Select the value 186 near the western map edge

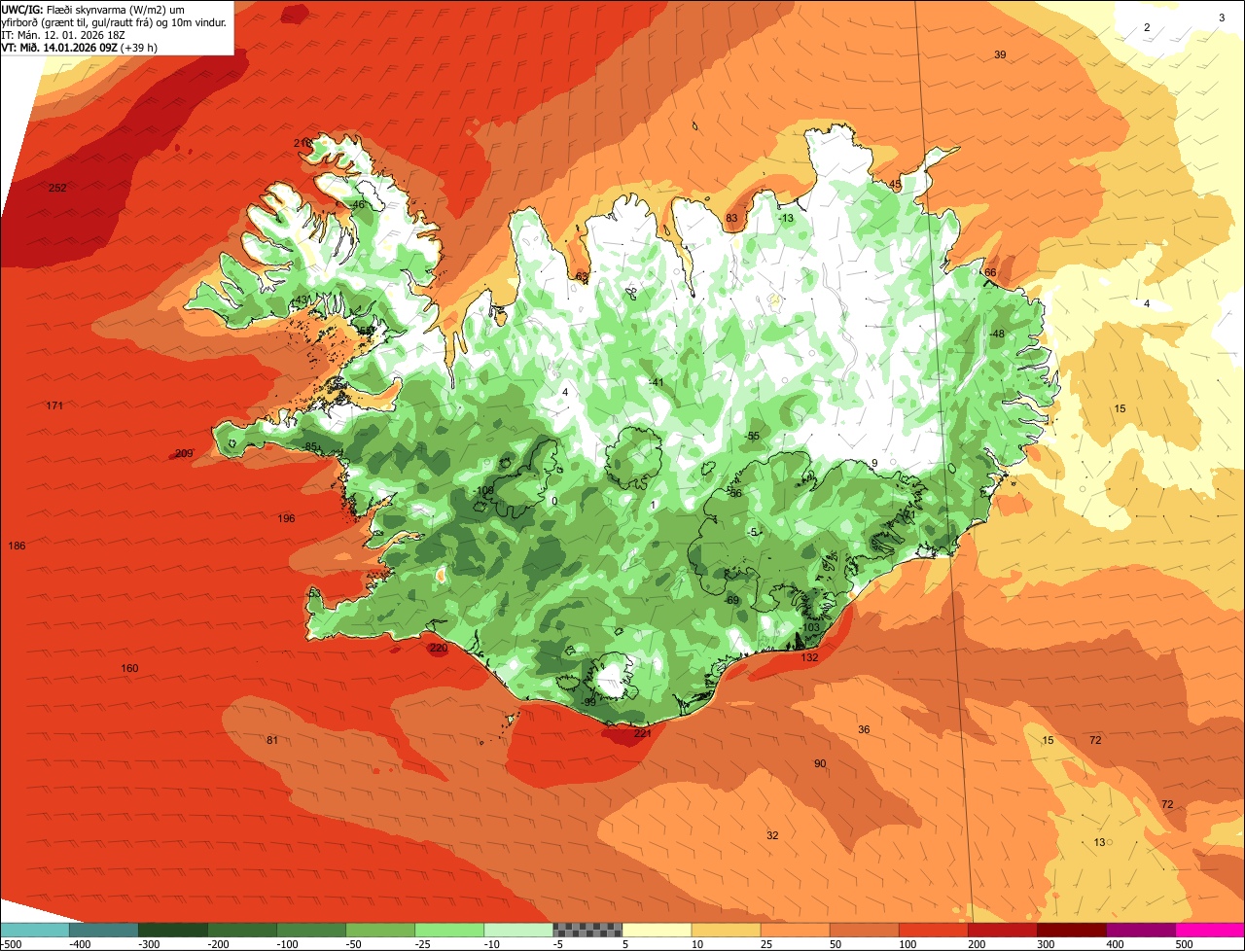click(x=17, y=546)
